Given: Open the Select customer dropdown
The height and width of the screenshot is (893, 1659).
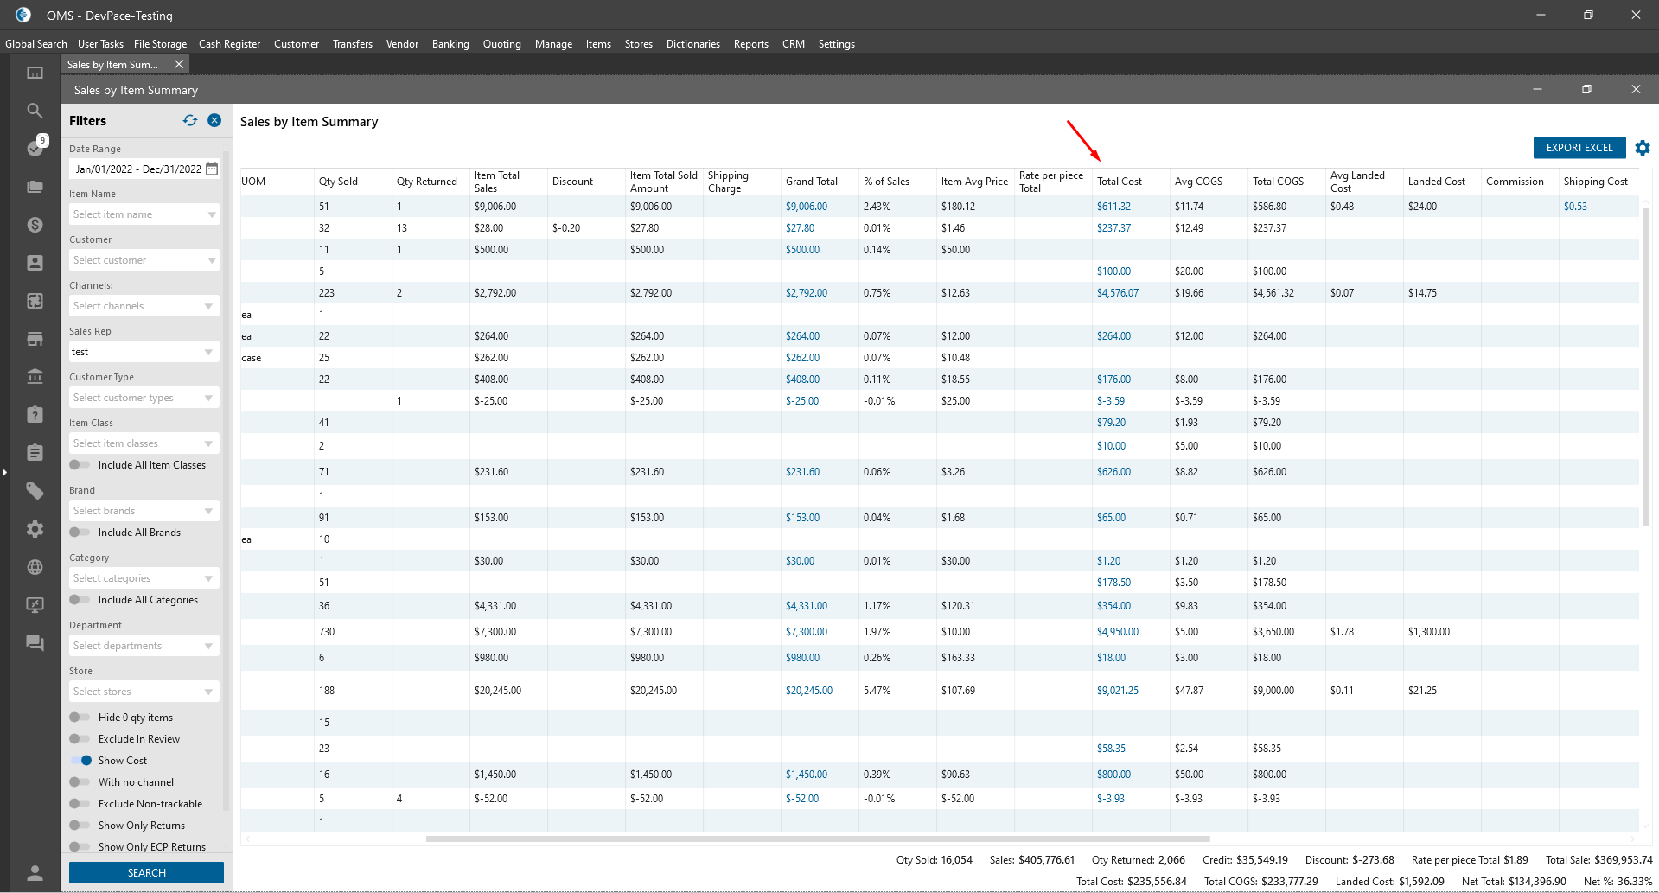Looking at the screenshot, I should click(x=144, y=260).
